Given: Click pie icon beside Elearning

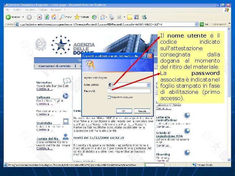Looking at the screenshot, I should (187, 153).
